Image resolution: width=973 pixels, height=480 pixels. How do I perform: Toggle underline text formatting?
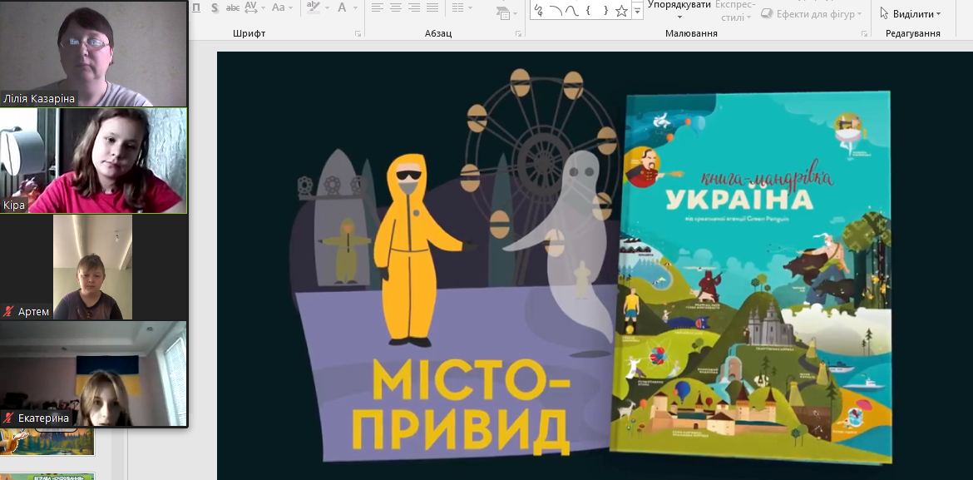[197, 7]
